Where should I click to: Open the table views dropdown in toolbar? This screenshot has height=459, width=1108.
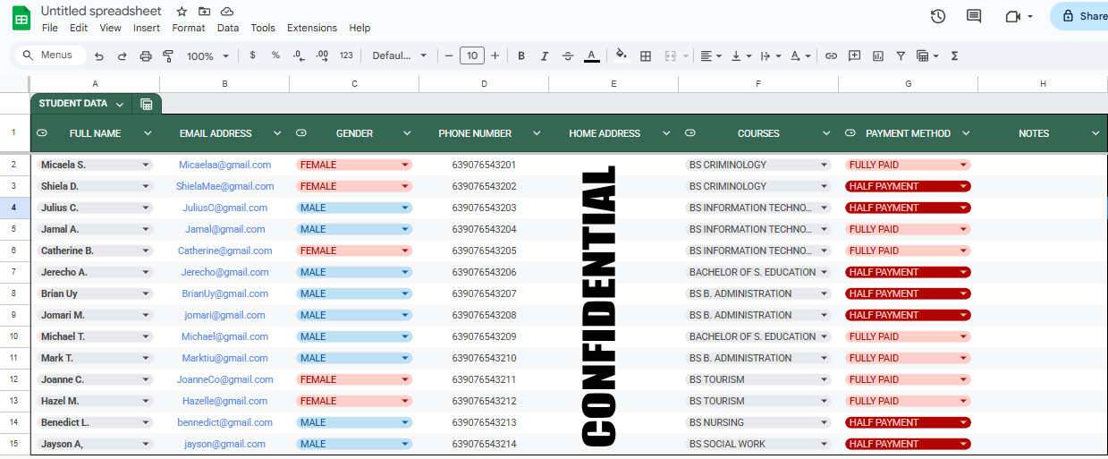tap(927, 55)
